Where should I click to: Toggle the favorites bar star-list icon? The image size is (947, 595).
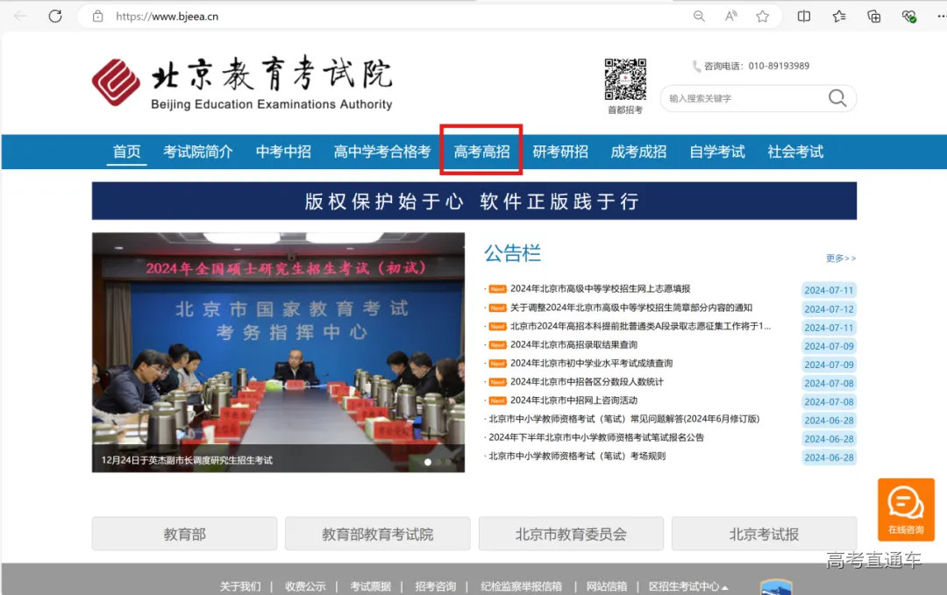tap(837, 16)
